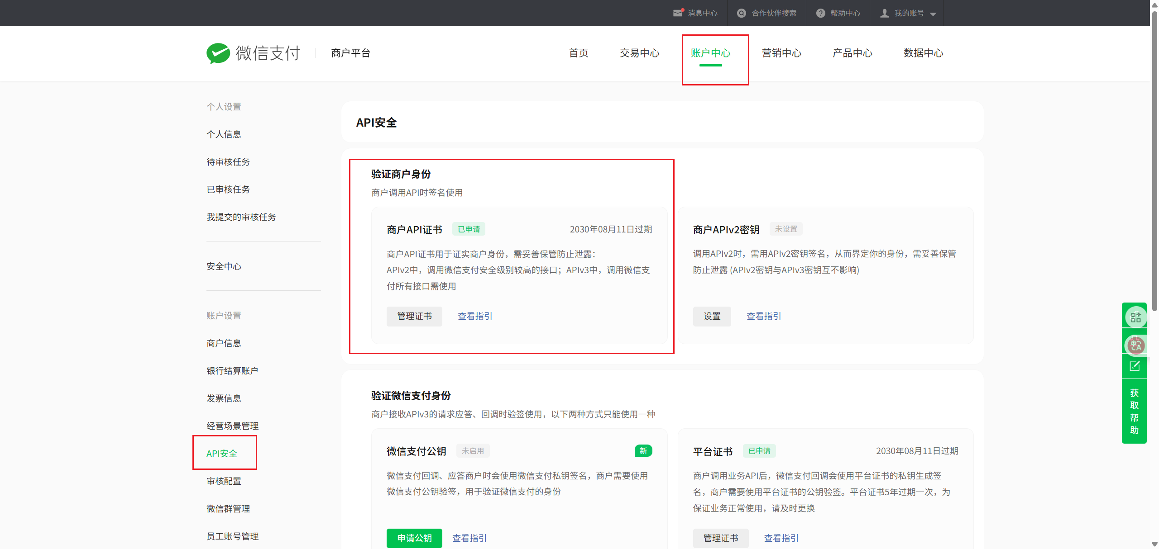Click the floating translate icon
Image resolution: width=1159 pixels, height=549 pixels.
(1135, 345)
